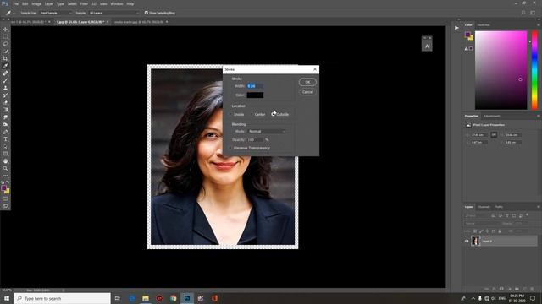
Task: Select the Move tool
Action: point(5,30)
